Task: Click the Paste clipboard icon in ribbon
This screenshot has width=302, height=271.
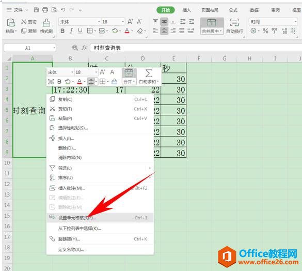Action: pyautogui.click(x=11, y=23)
